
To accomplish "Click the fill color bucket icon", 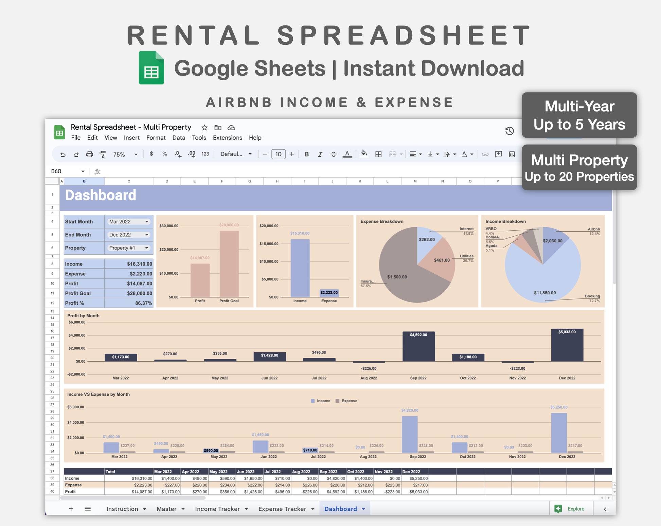I will pos(364,154).
